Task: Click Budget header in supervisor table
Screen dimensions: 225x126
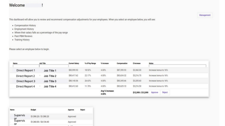Action: point(33,110)
